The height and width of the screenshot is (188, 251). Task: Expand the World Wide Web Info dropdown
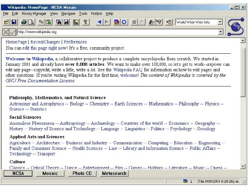click(x=220, y=22)
